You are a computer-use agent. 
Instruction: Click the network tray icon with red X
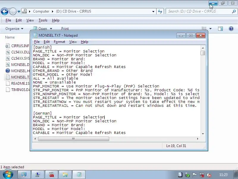pos(202,175)
